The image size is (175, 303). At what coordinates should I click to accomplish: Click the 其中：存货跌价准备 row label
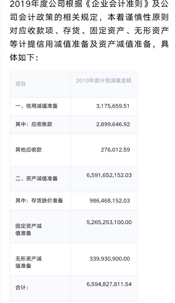click(x=39, y=201)
